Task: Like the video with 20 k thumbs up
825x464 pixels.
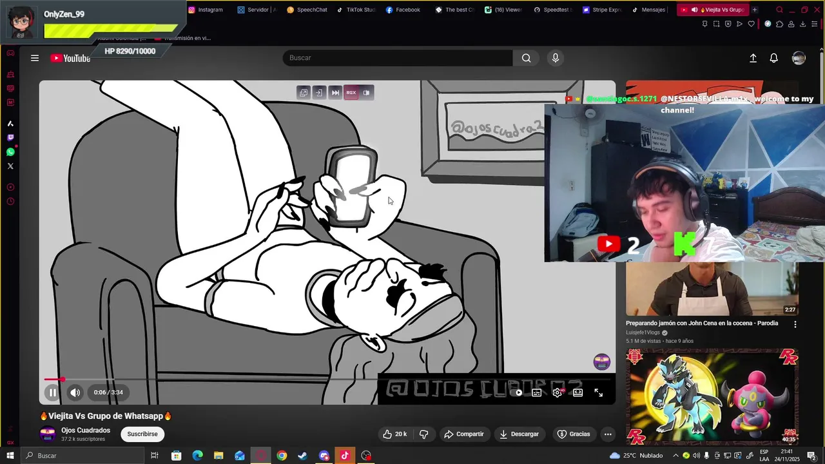Action: click(x=394, y=434)
